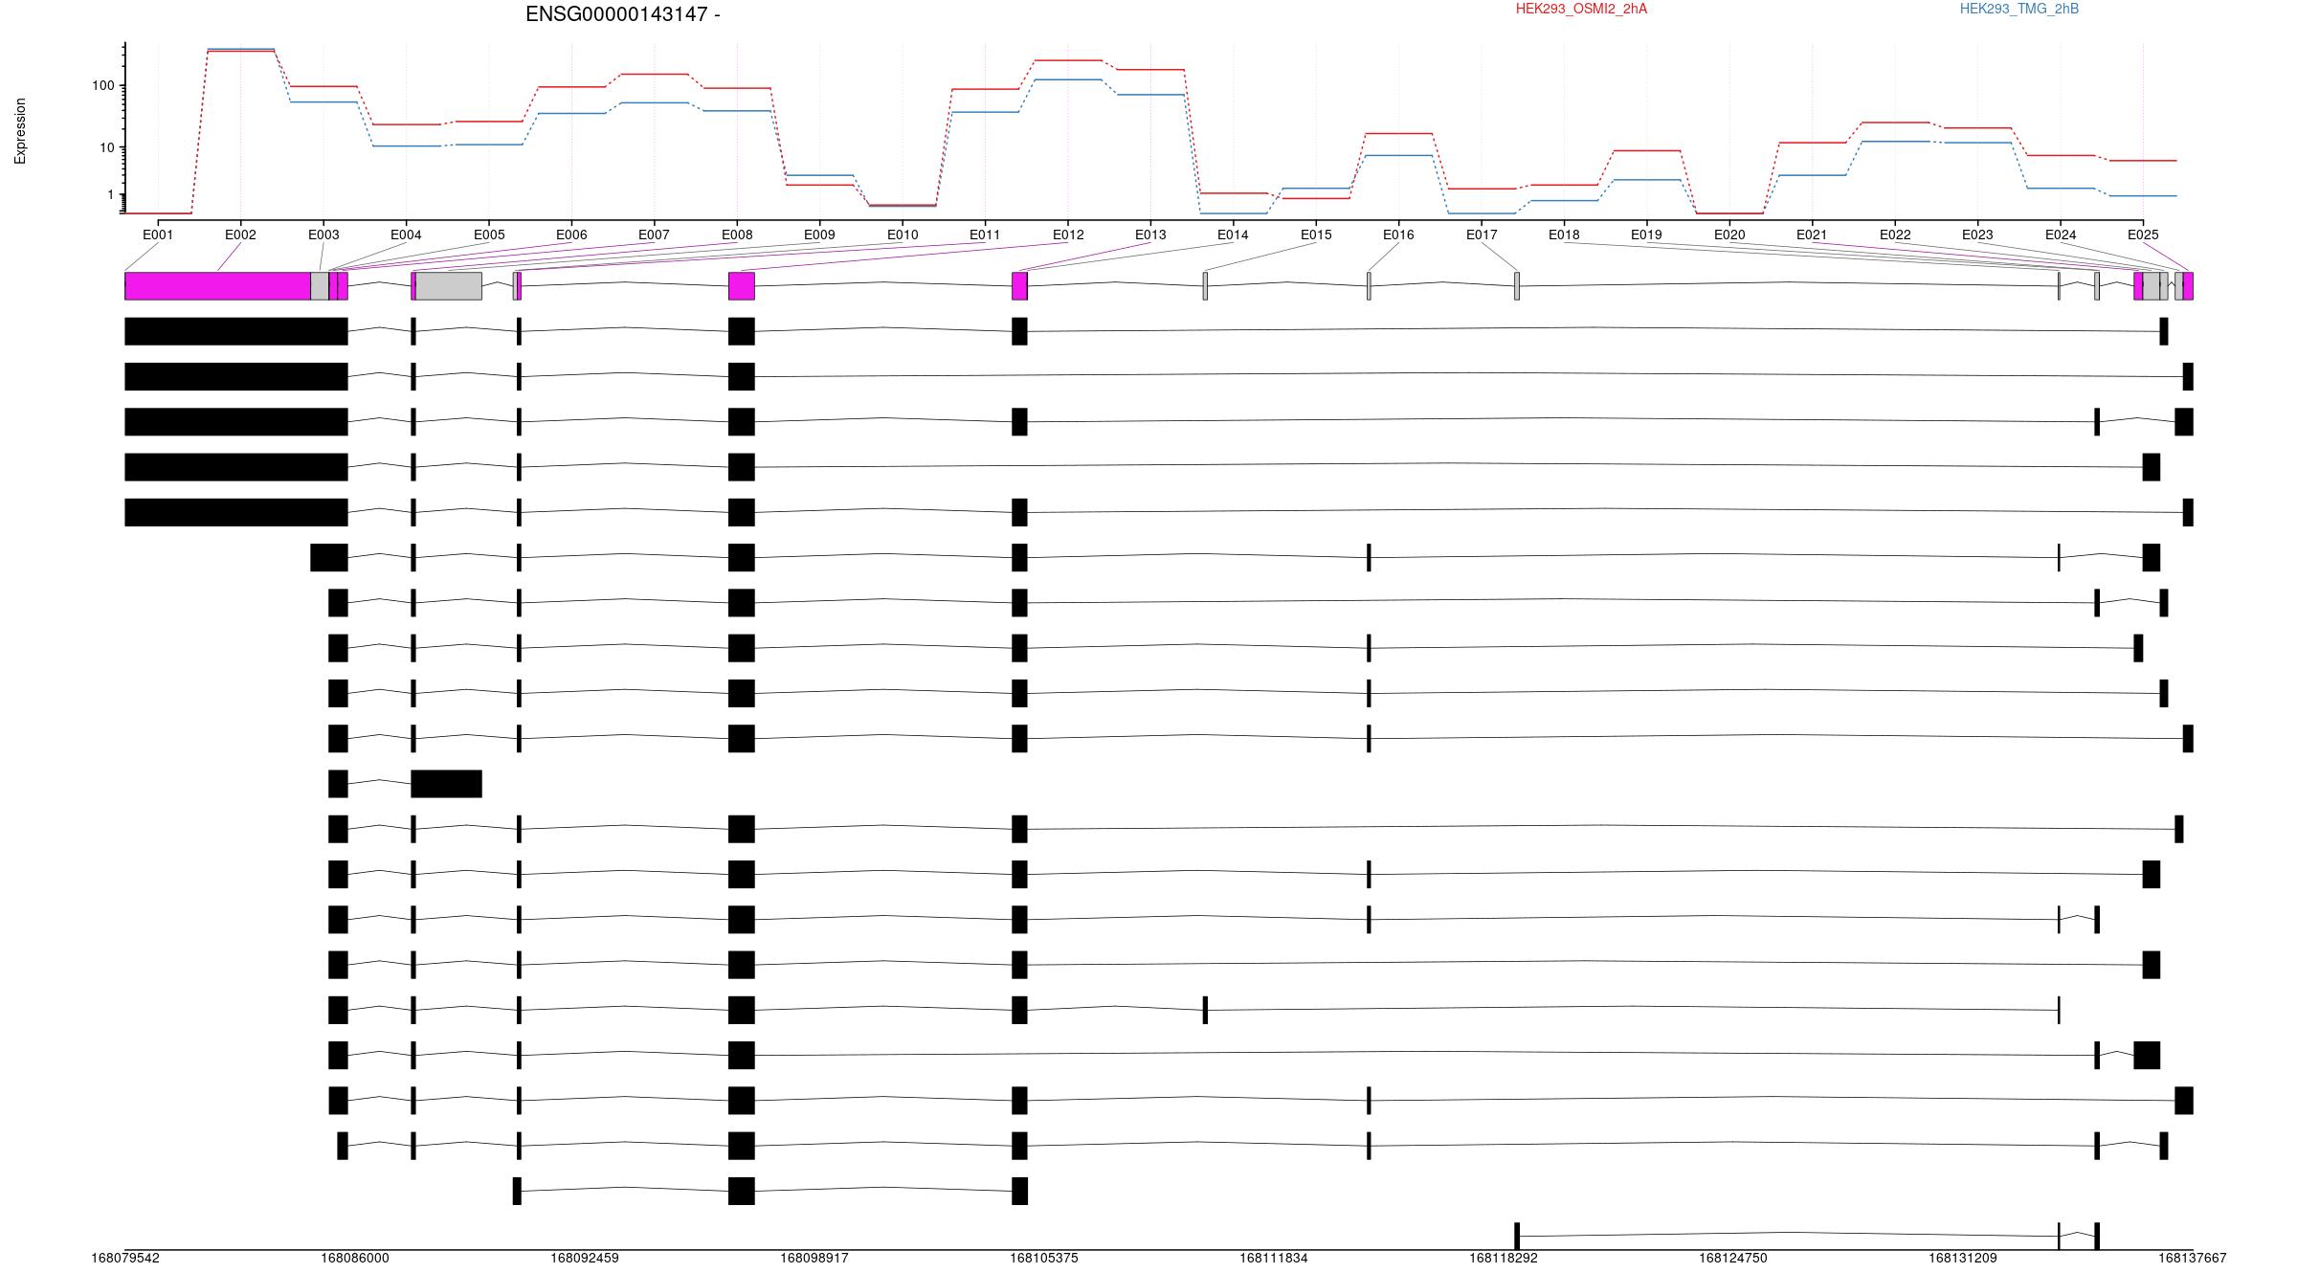Select the HEK293_OSMI2_2hA legend label
The image size is (2297, 1273).
[1581, 9]
